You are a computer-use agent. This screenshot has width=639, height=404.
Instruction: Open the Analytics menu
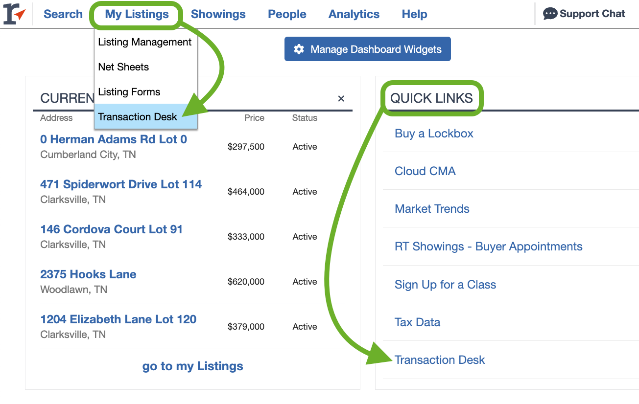pos(354,14)
